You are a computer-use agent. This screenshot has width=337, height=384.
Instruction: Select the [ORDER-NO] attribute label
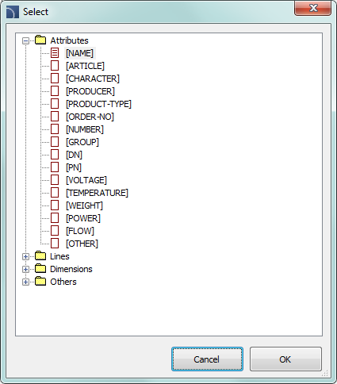(90, 117)
